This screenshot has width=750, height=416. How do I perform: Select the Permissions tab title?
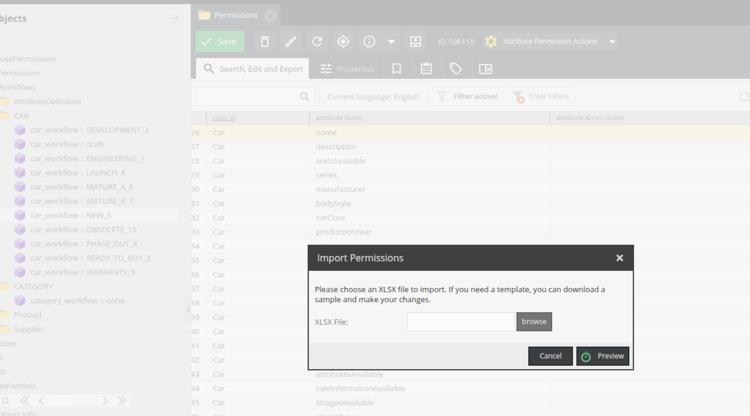(236, 15)
